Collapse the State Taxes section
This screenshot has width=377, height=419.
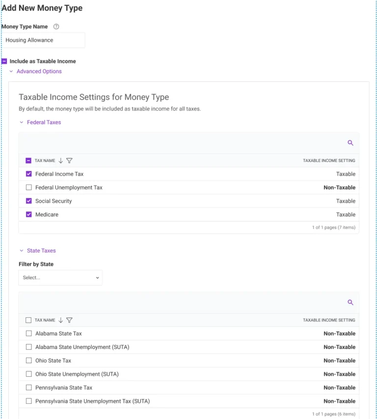(x=21, y=250)
